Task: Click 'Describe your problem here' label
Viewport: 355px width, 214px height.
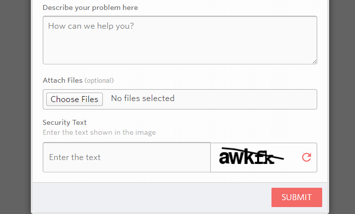Action: point(90,7)
